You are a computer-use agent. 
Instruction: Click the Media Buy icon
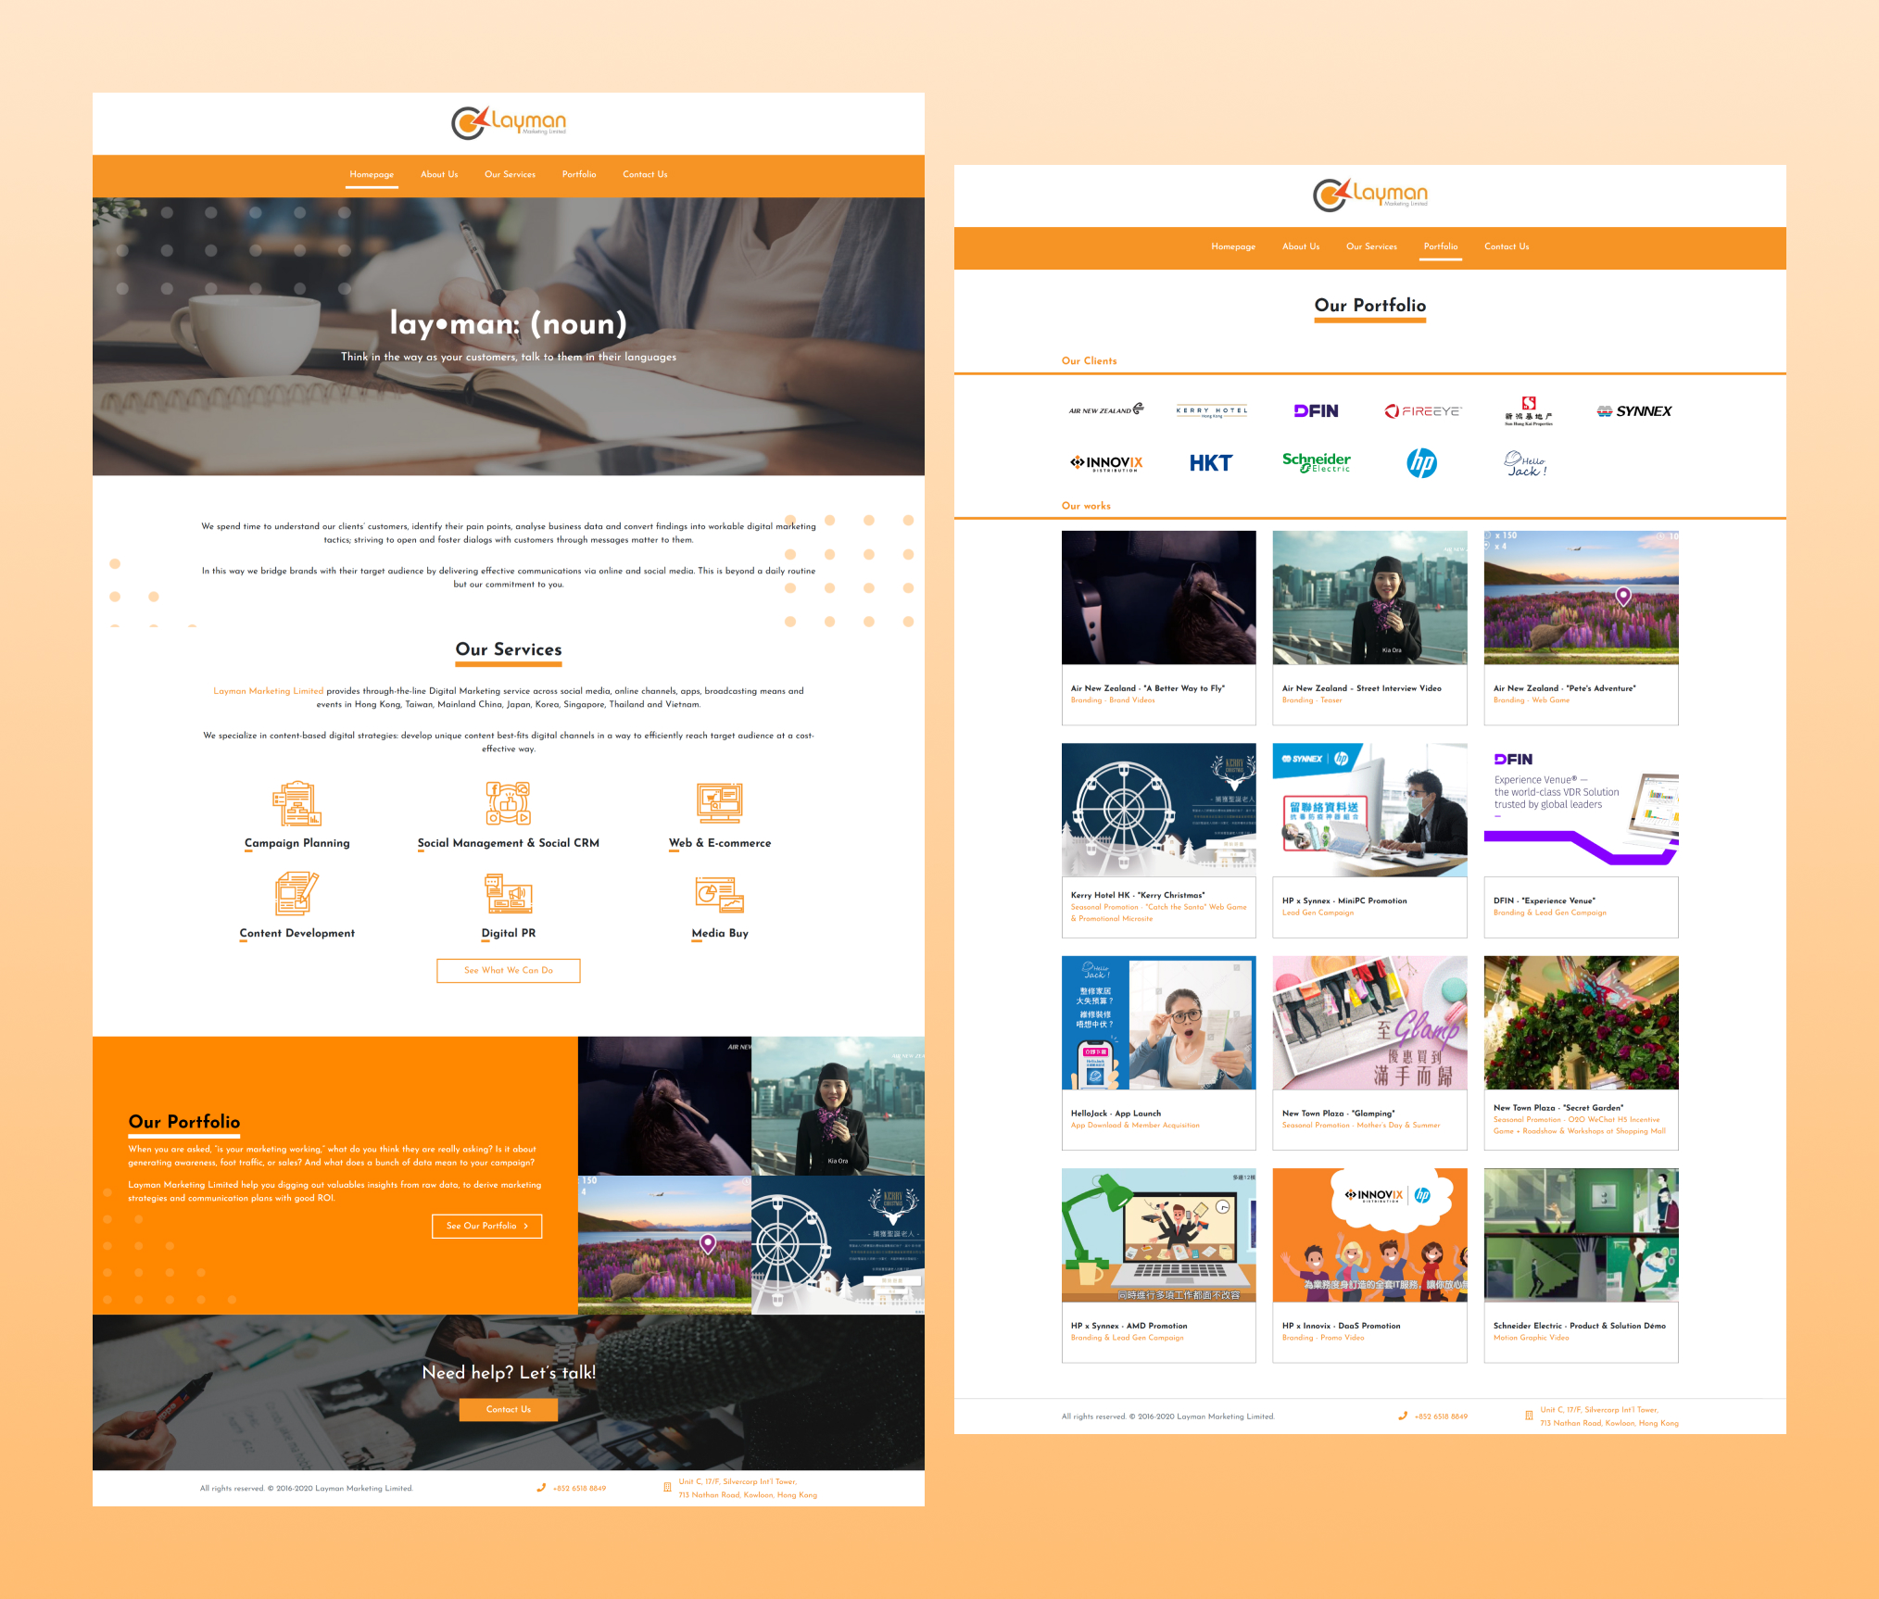tap(720, 894)
